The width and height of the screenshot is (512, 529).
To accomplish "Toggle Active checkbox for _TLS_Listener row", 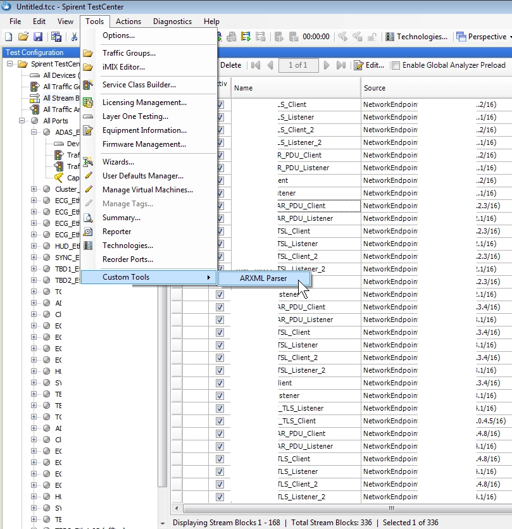I will (220, 408).
